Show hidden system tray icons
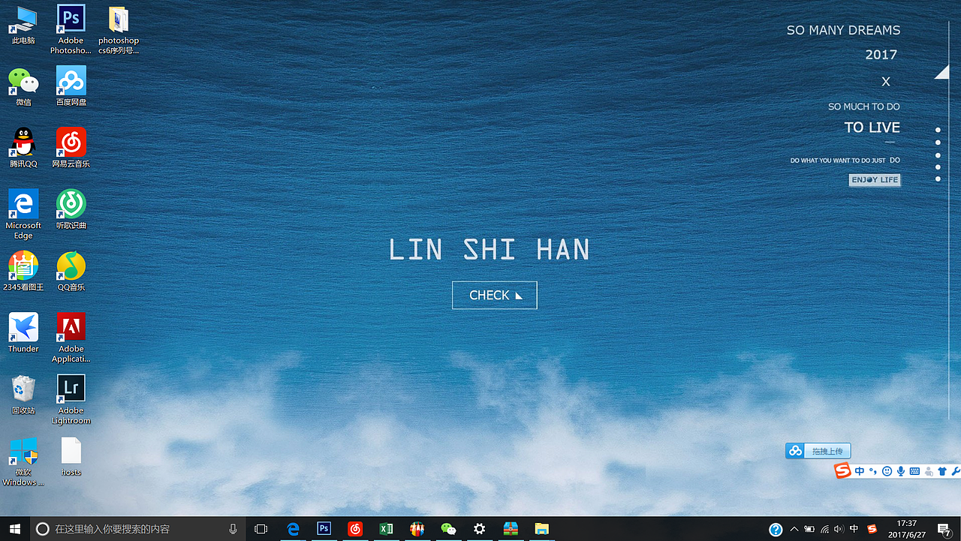961x541 pixels. [x=794, y=529]
